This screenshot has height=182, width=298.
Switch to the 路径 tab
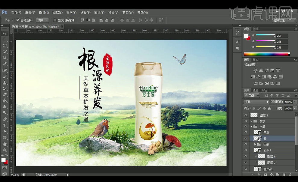[264, 90]
